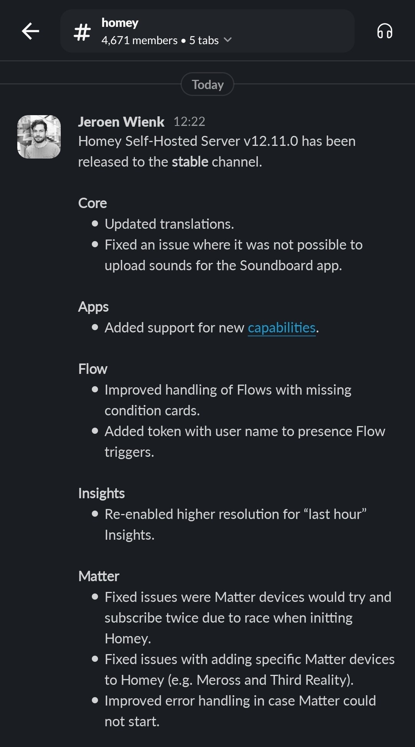This screenshot has height=747, width=415.
Task: Tap the Insights section heading
Action: pos(101,493)
